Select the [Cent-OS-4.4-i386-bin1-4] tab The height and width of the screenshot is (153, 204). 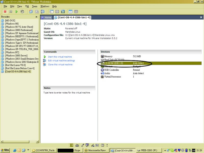[72, 17]
